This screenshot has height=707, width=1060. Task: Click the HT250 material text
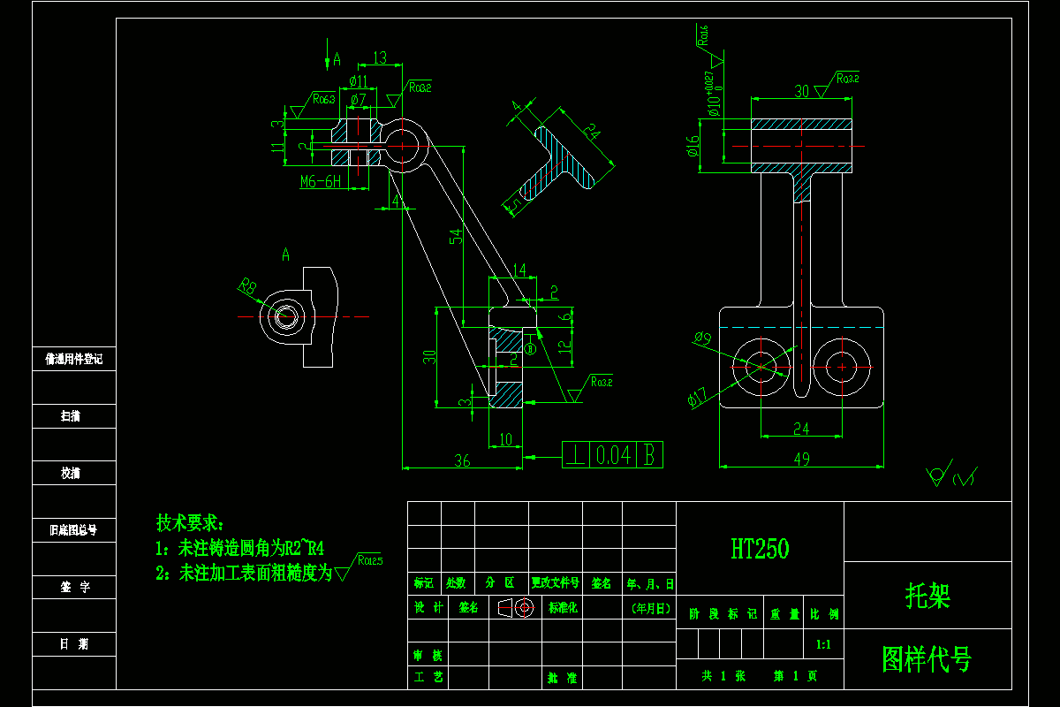tap(760, 549)
